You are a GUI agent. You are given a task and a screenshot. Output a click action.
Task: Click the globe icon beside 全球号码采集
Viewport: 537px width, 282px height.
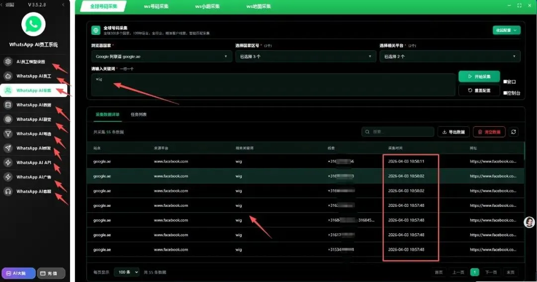point(96,30)
